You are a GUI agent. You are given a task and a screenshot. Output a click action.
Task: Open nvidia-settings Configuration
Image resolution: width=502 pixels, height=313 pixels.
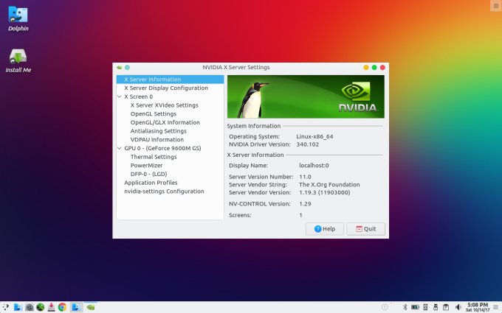tap(164, 191)
